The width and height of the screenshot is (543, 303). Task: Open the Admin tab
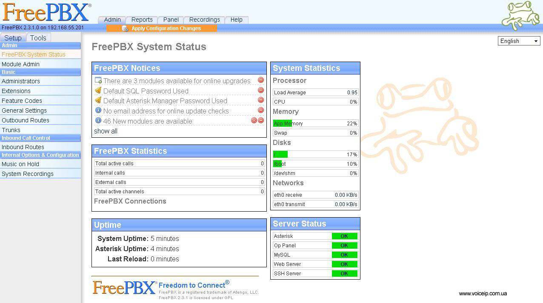tap(112, 20)
